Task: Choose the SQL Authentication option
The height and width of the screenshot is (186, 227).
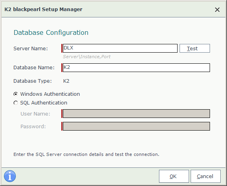Action: 16,103
